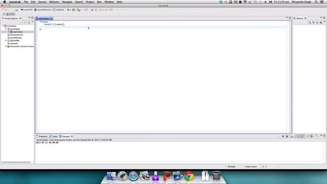This screenshot has height=184, width=327.
Task: Switch to the Tasks tab
Action: point(53,136)
